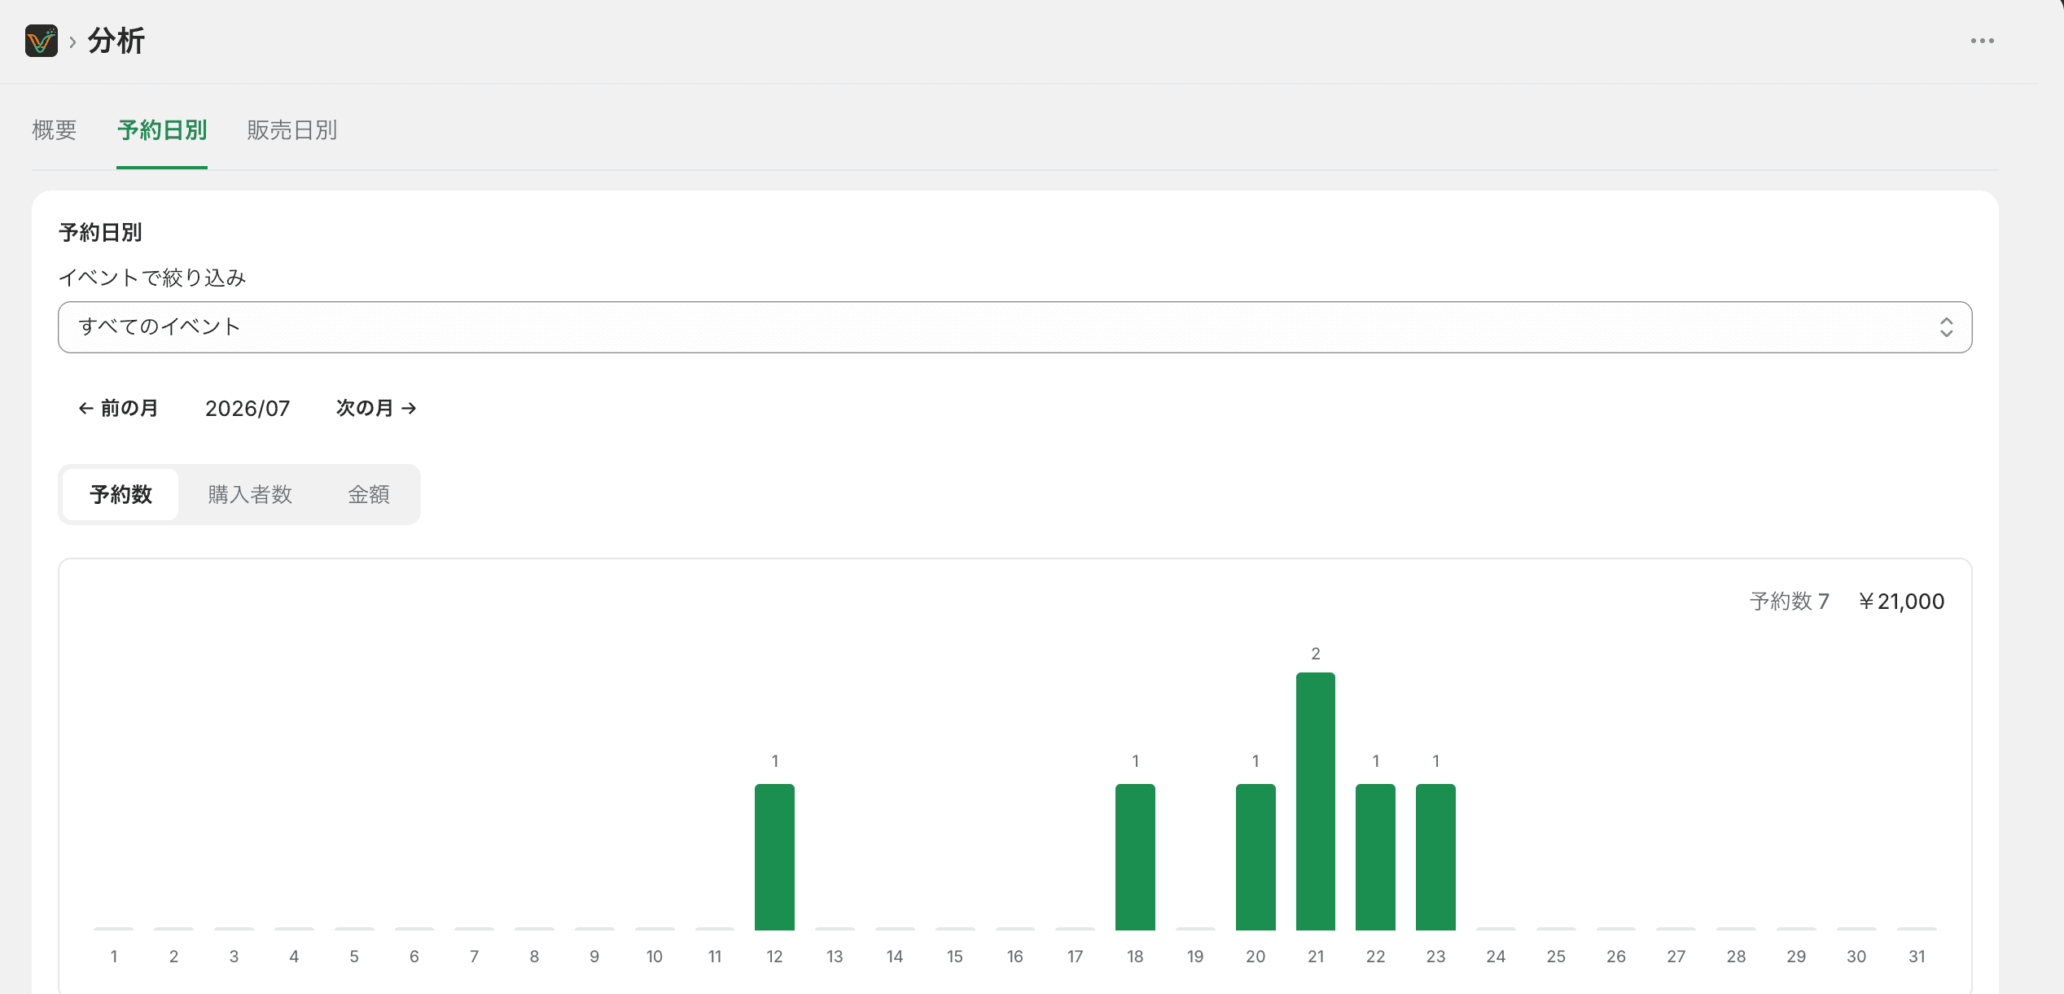
Task: Select the 予約日別 tab
Action: 162,130
